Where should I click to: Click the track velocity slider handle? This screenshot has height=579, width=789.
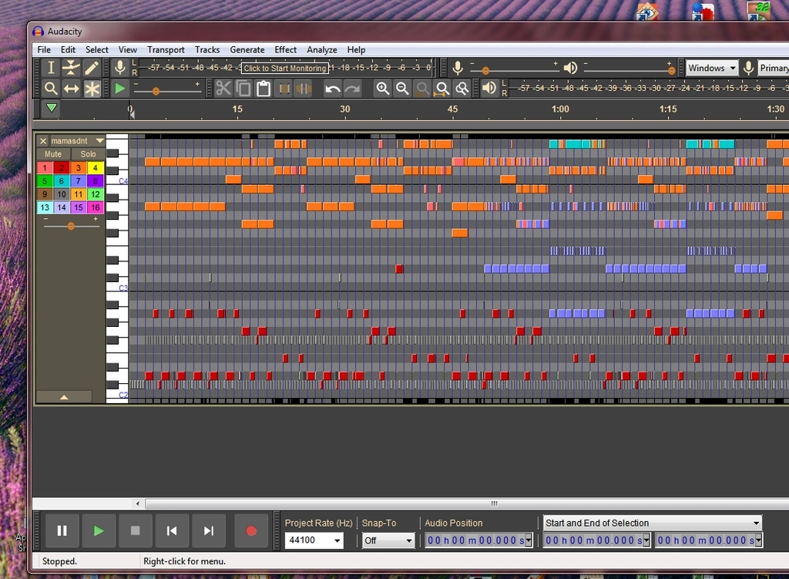point(71,226)
